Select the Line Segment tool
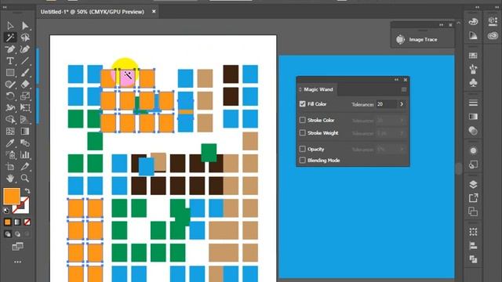 (25, 61)
